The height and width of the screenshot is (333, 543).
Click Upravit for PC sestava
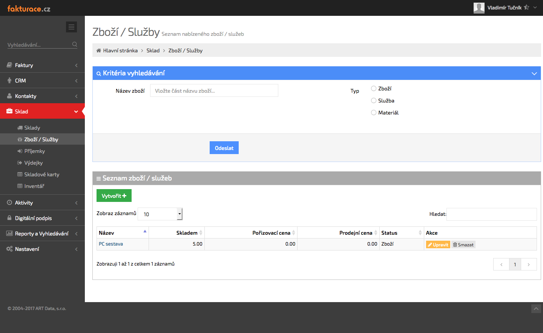pyautogui.click(x=438, y=244)
